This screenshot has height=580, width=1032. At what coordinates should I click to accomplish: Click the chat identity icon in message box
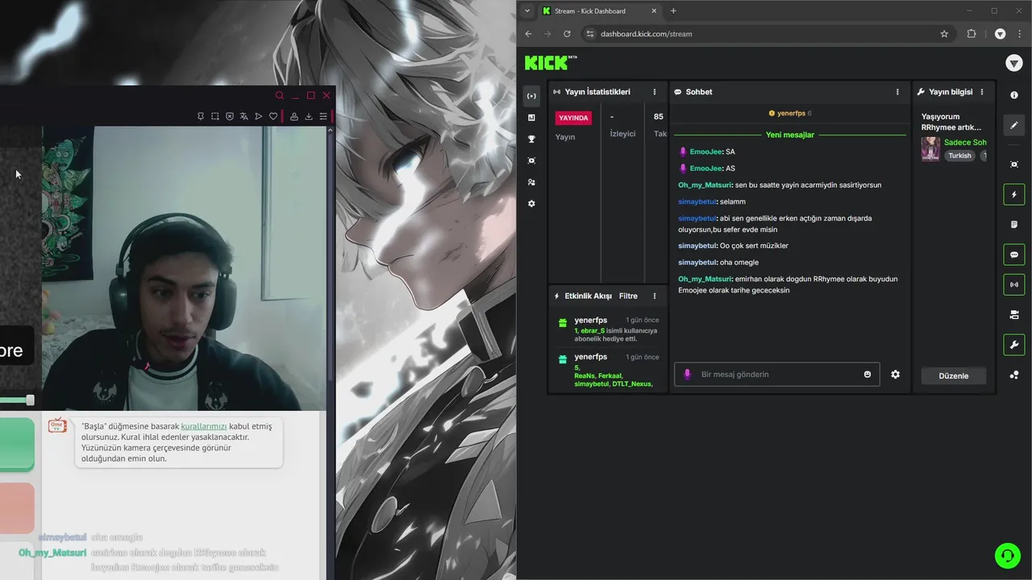(687, 375)
